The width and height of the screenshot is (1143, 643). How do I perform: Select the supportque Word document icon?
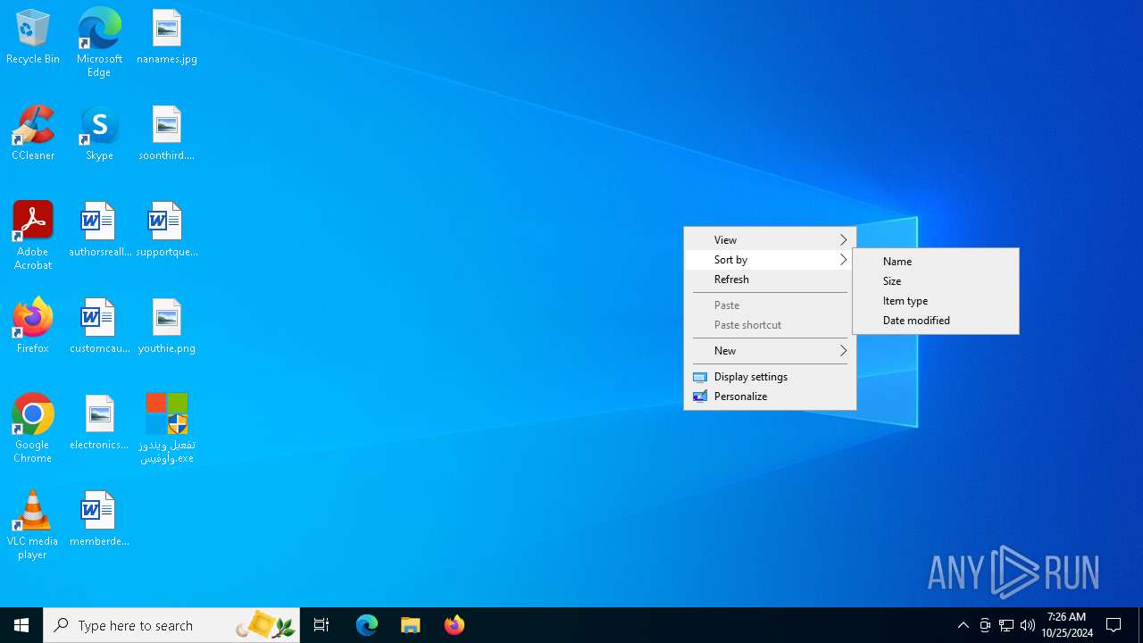(167, 230)
